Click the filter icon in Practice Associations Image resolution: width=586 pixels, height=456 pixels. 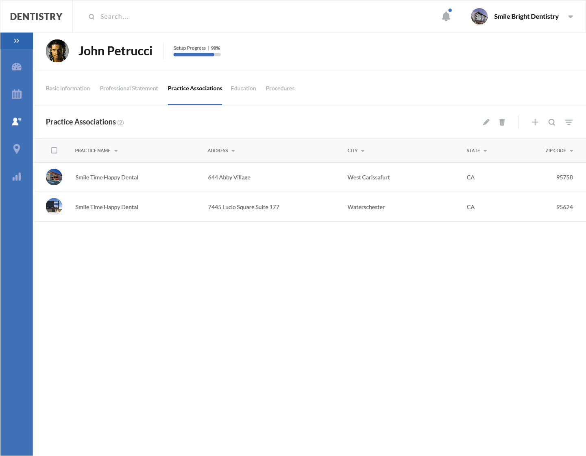(x=569, y=122)
